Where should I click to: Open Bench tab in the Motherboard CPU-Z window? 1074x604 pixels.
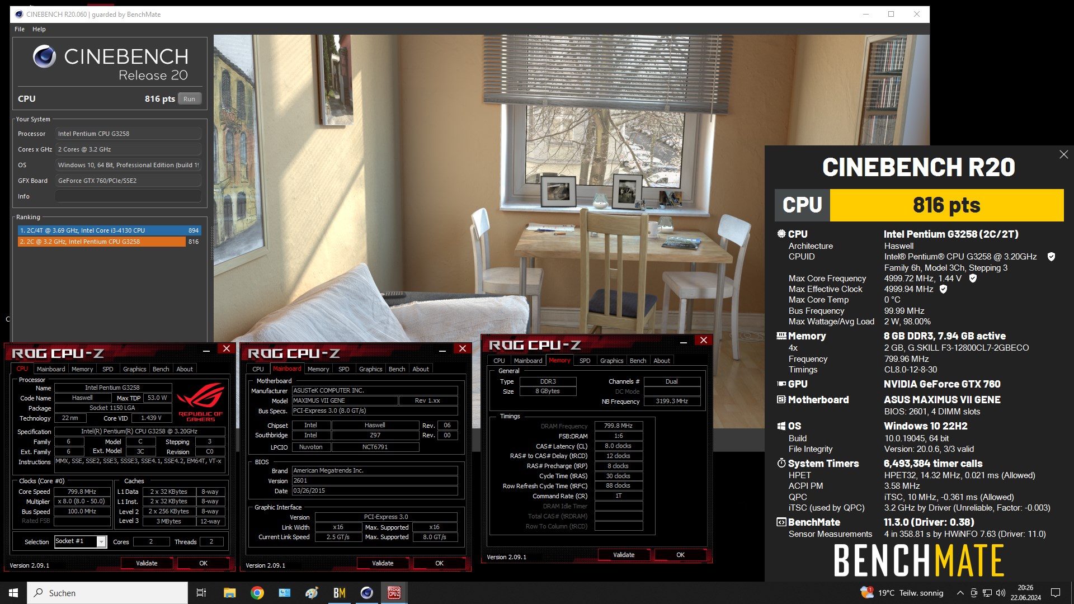(397, 369)
